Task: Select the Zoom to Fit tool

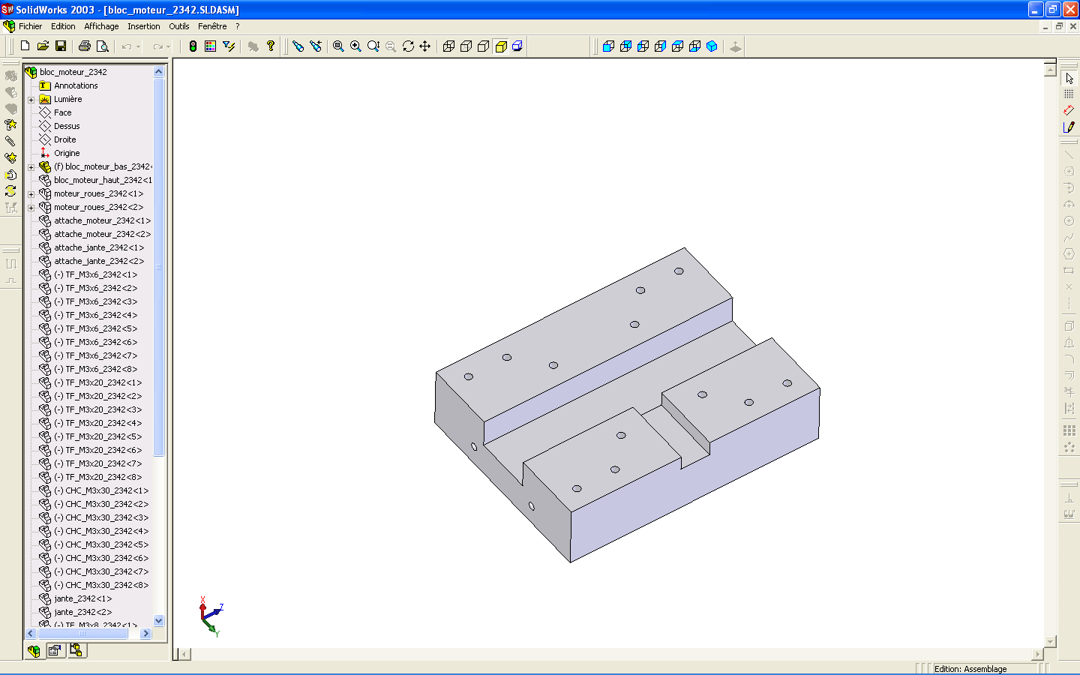Action: [x=338, y=46]
